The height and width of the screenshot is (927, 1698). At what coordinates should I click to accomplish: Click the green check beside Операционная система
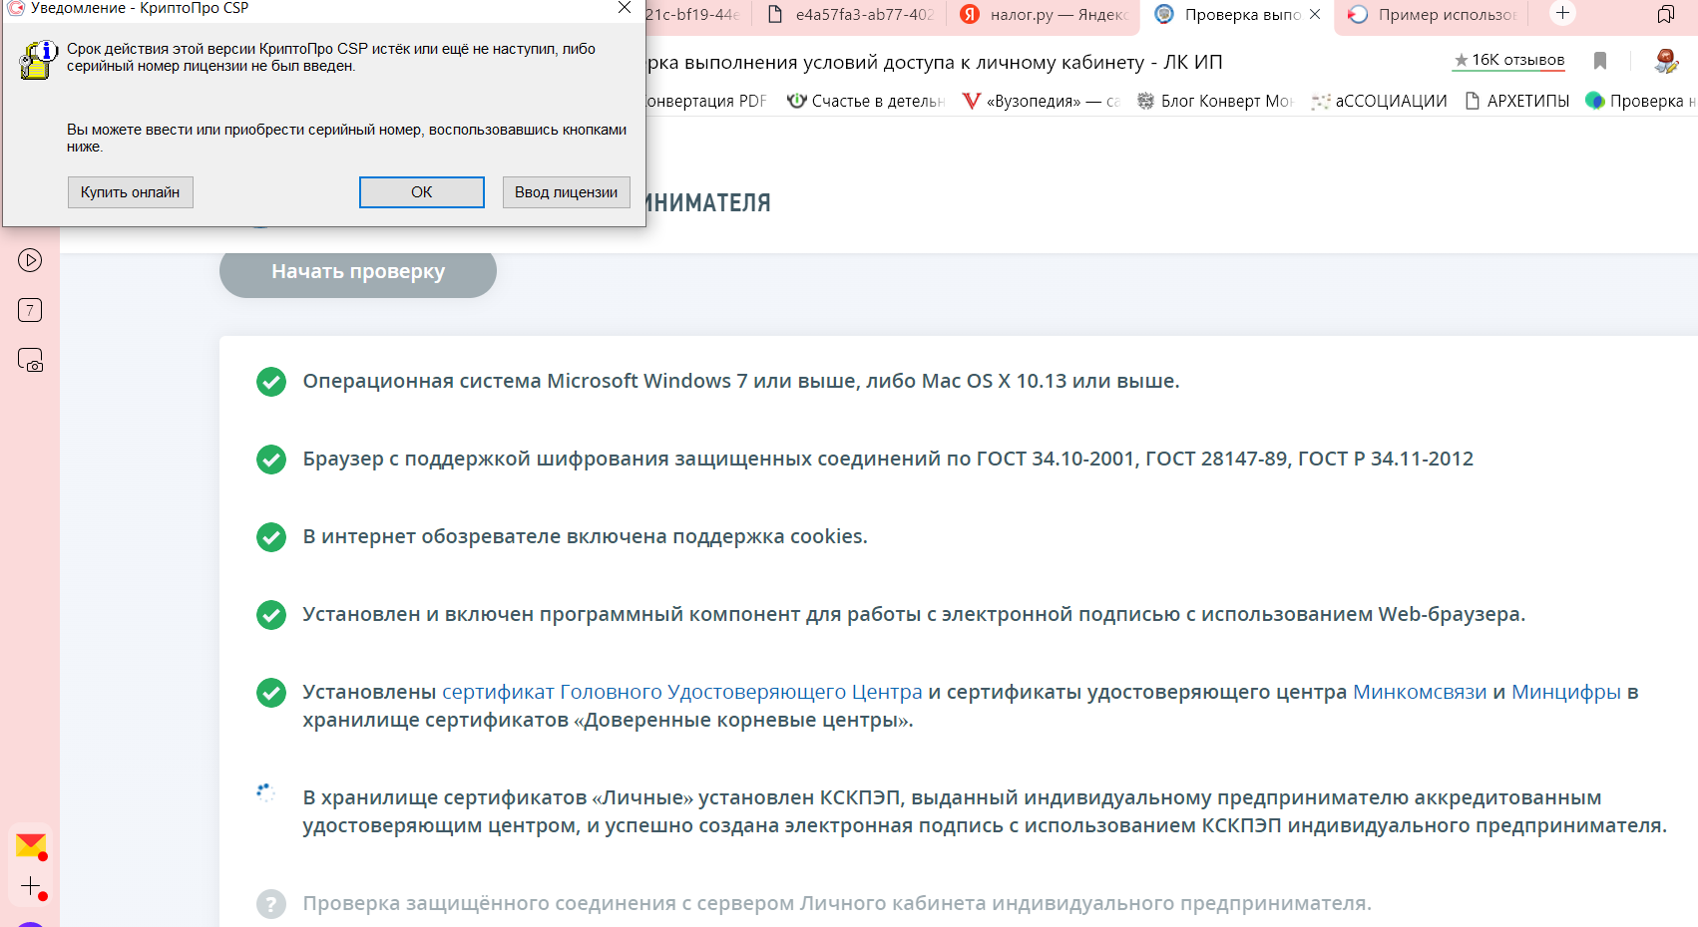coord(271,382)
